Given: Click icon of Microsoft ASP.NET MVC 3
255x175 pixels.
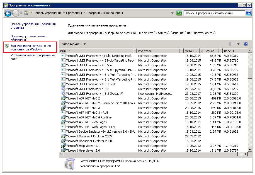Looking at the screenshot, I should tap(63, 108).
